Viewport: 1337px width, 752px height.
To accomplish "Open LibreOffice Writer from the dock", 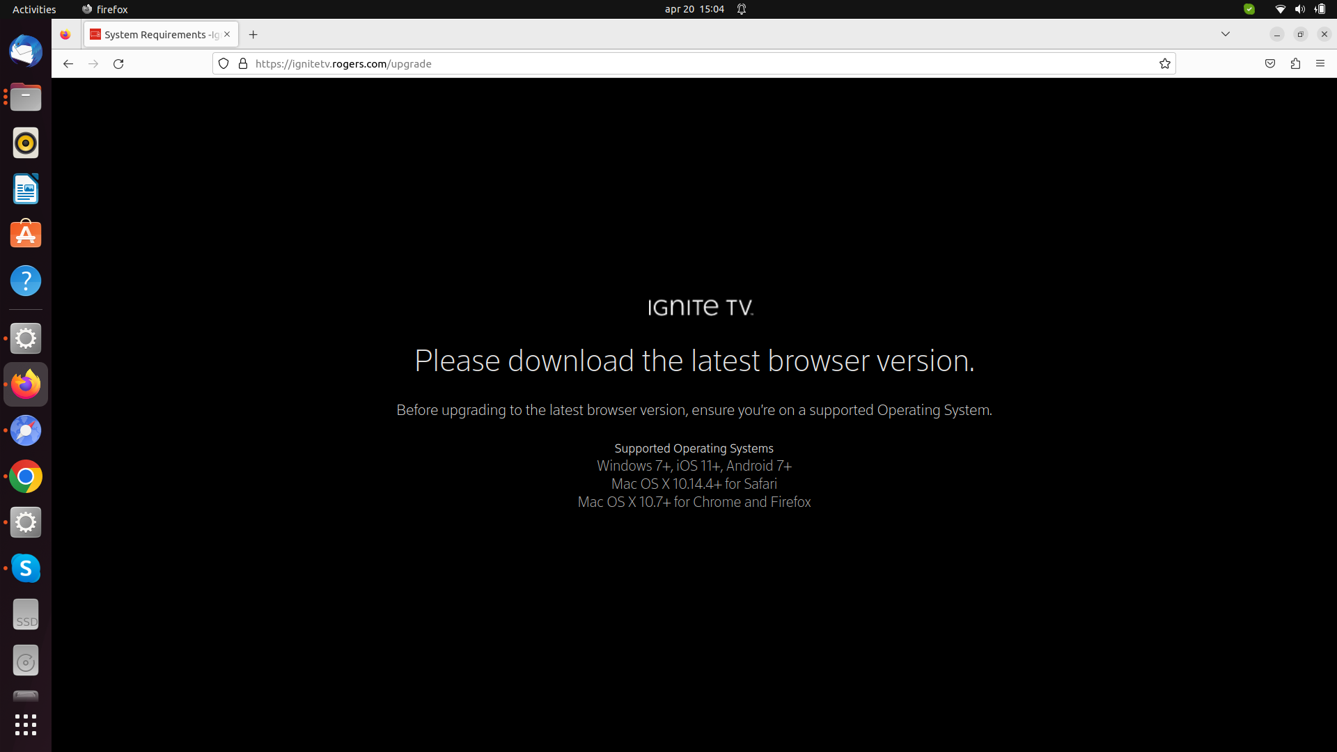I will tap(25, 189).
